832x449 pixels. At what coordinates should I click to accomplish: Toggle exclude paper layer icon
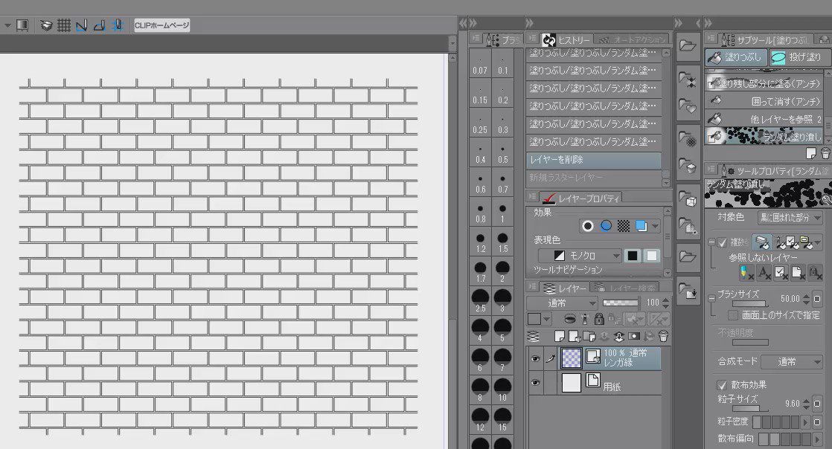[x=798, y=273]
